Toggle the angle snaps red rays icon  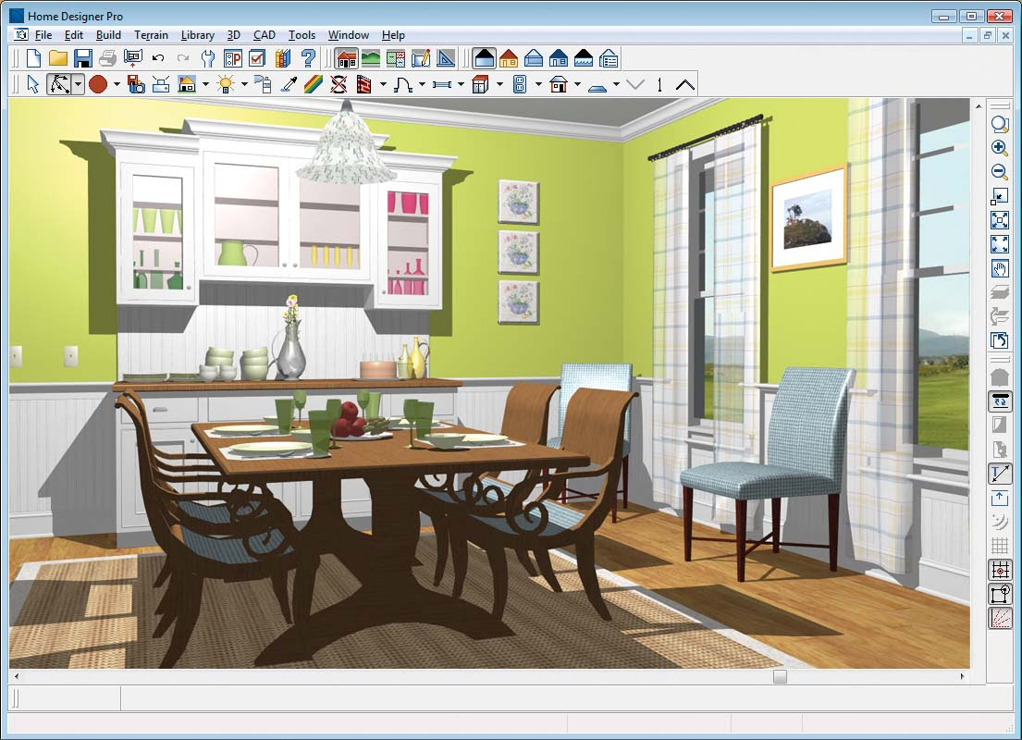click(x=999, y=618)
